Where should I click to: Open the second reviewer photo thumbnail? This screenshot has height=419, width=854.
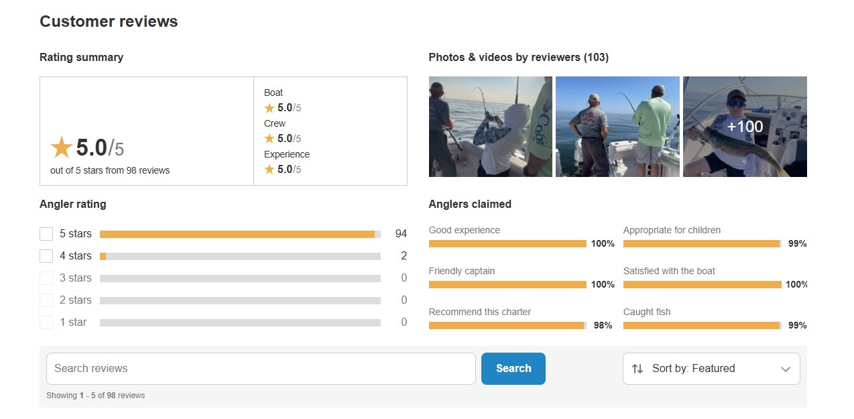coord(617,127)
